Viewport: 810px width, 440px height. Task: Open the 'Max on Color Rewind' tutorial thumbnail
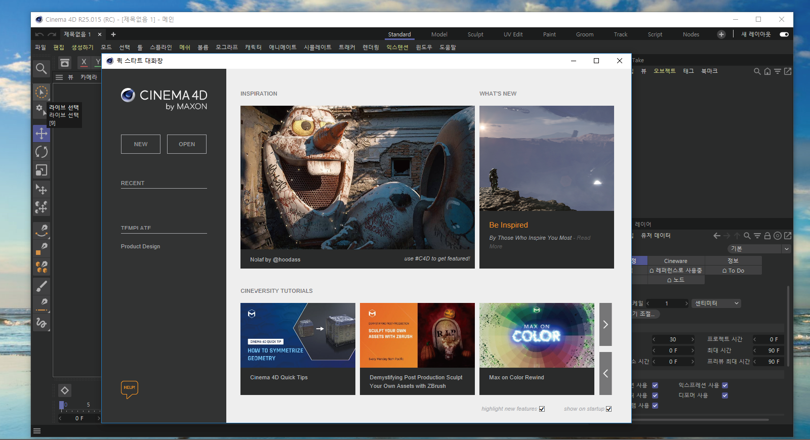pyautogui.click(x=537, y=335)
